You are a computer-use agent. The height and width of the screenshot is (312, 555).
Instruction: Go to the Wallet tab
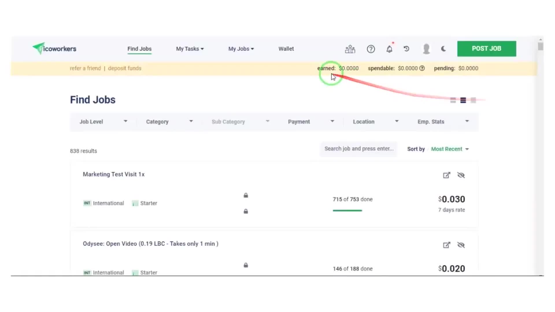pyautogui.click(x=286, y=49)
